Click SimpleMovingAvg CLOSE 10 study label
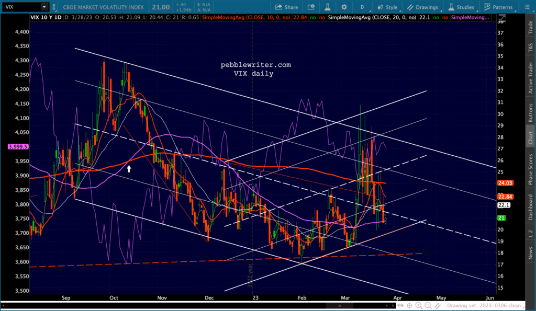Viewport: 536px width, 311px height. (x=246, y=17)
